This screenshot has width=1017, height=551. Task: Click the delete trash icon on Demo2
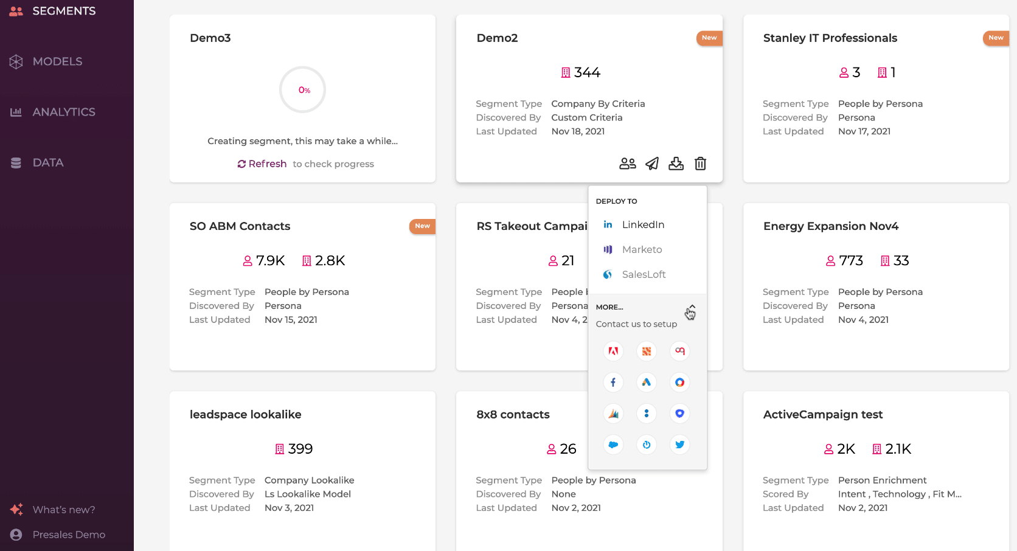pyautogui.click(x=700, y=164)
